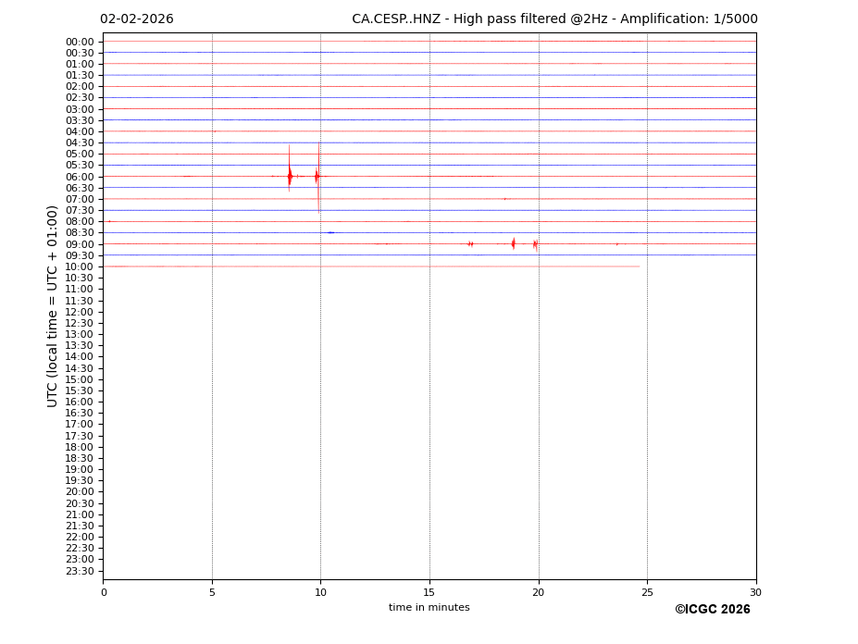Click the vertical UTC local time axis label
This screenshot has height=644, width=858.
tap(53, 306)
